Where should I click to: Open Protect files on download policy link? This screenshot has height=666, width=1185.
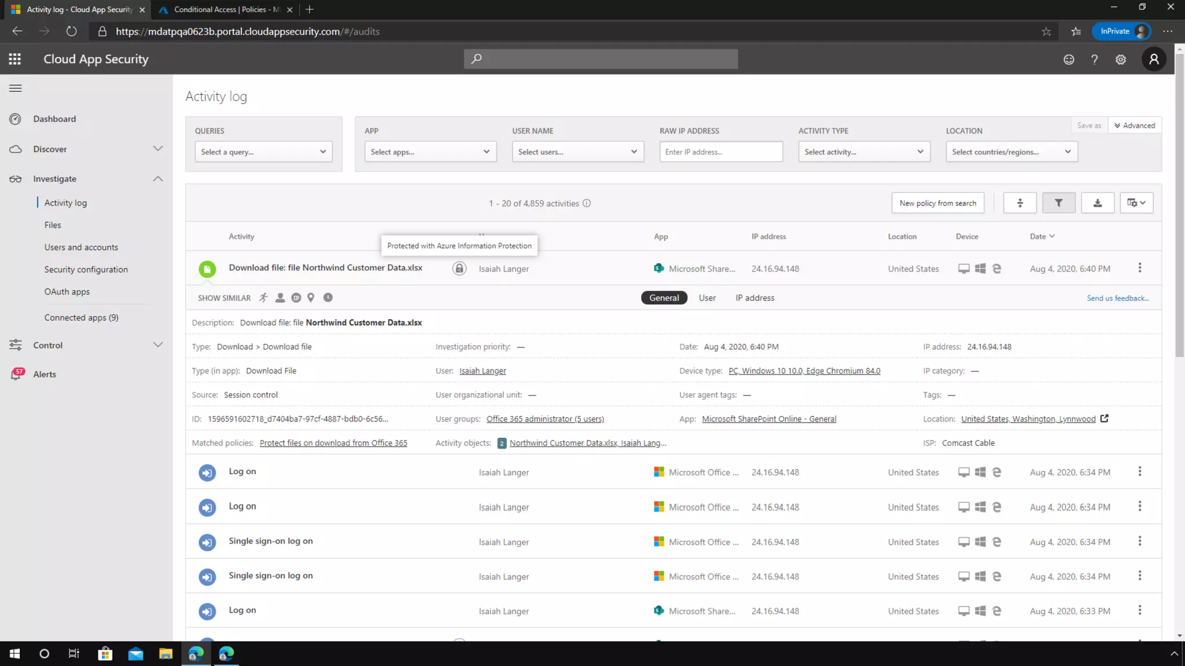coord(333,443)
